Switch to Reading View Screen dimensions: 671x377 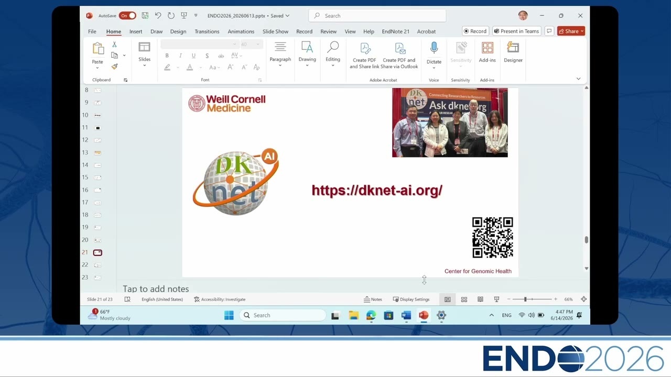click(x=480, y=300)
